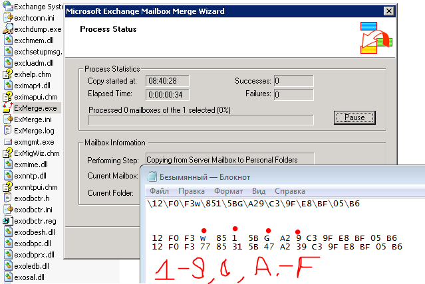Viewport: 425px width, 284px height.
Task: Select ExMerge.log file name
Action: pos(34,131)
